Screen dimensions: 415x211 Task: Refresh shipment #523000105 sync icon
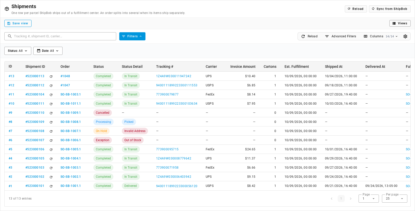[x=51, y=159]
